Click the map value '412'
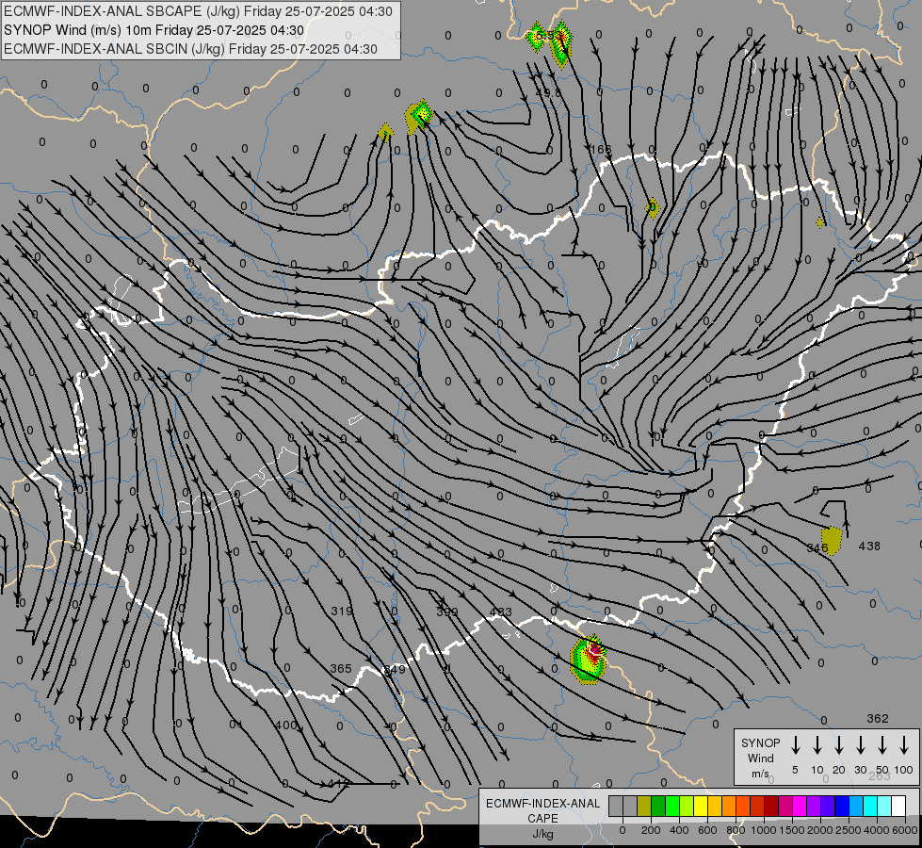 click(x=339, y=783)
